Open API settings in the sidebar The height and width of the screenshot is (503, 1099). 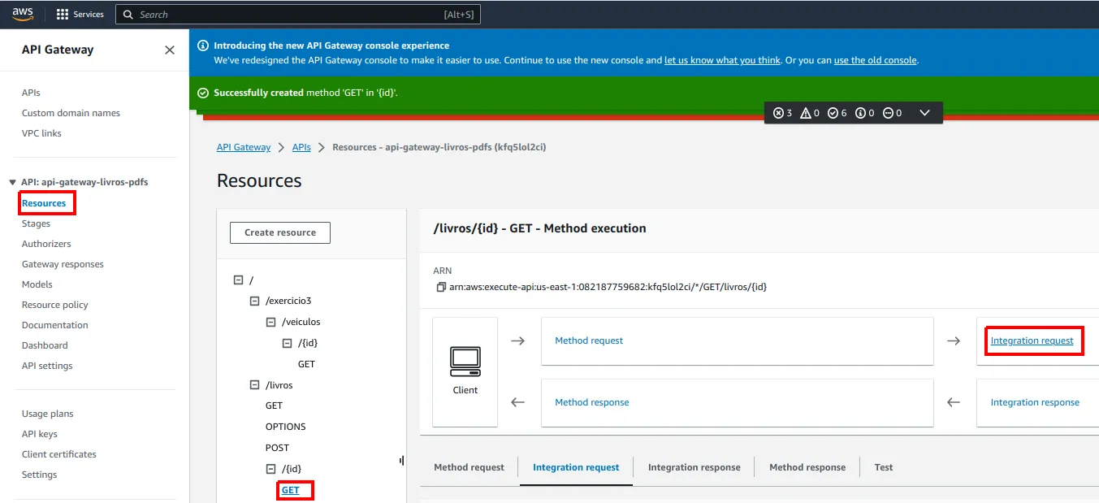[x=47, y=366]
